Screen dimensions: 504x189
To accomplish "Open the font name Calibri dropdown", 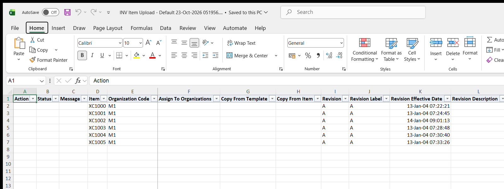I will [x=120, y=43].
